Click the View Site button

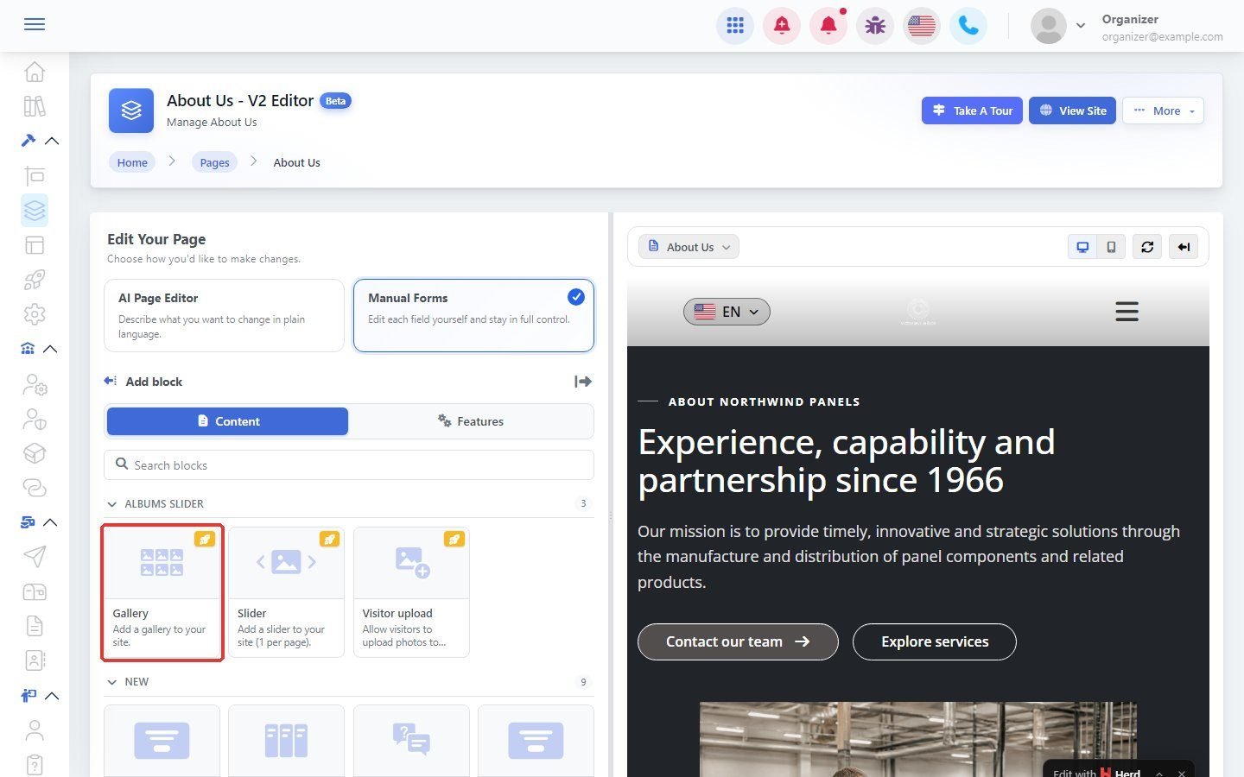[1072, 111]
